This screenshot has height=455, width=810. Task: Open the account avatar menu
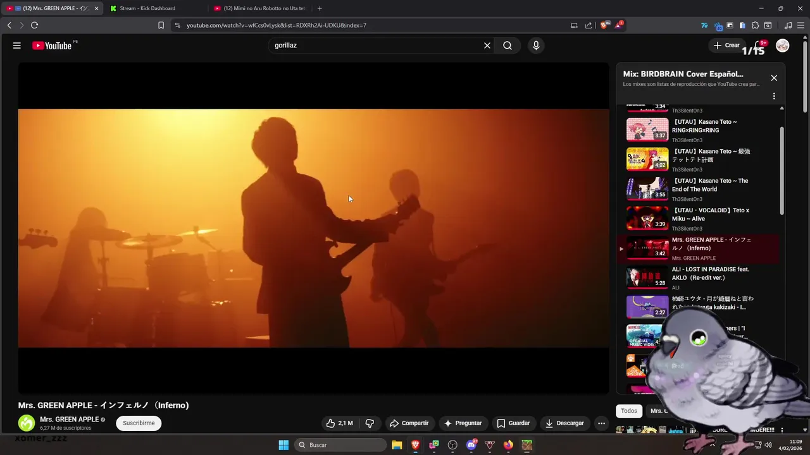pos(783,45)
